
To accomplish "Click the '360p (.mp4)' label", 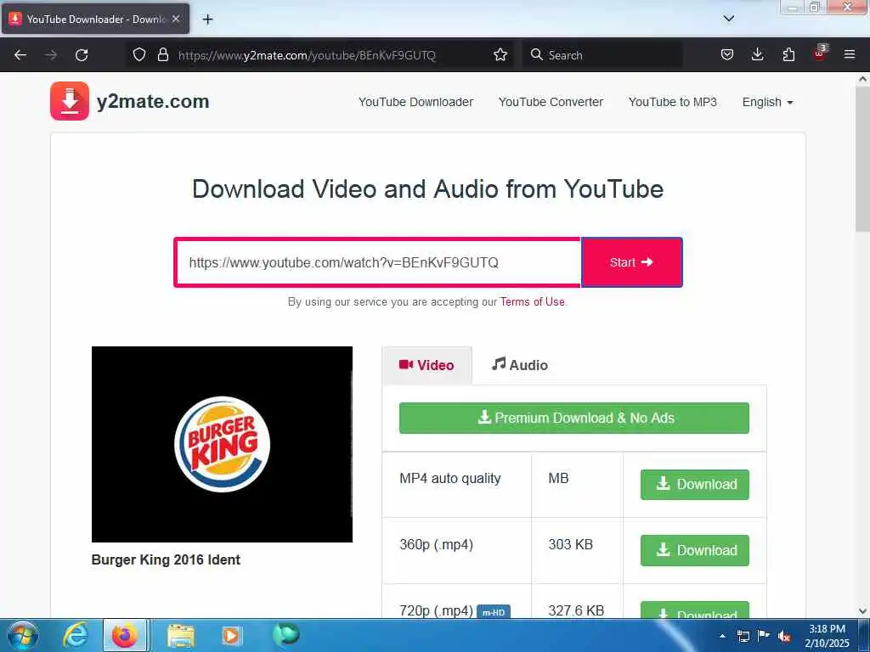I will [x=436, y=544].
